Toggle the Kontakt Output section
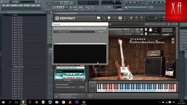This screenshot has width=187, height=105. click(x=115, y=18)
